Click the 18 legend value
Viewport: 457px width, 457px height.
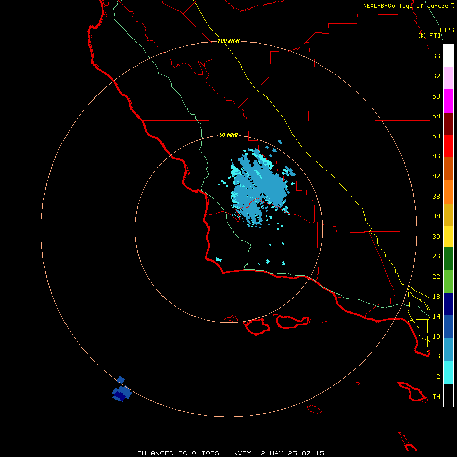coord(436,297)
